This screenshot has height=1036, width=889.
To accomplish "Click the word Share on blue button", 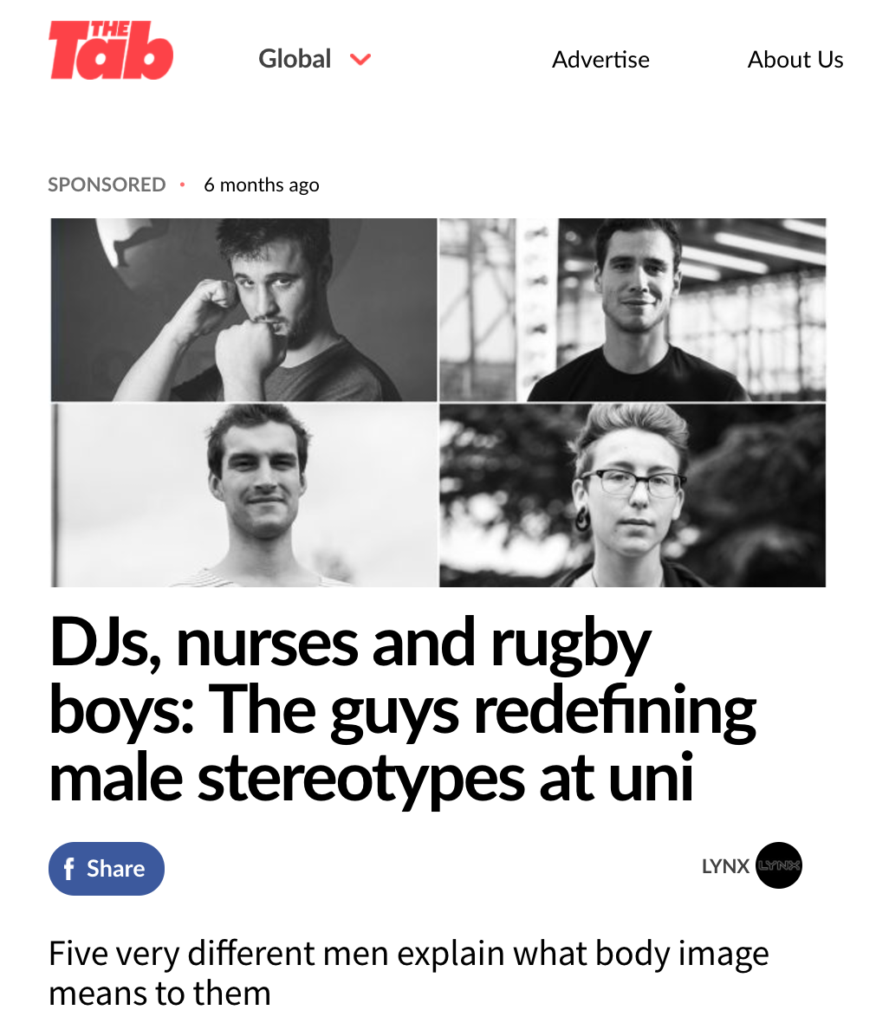I will [115, 869].
